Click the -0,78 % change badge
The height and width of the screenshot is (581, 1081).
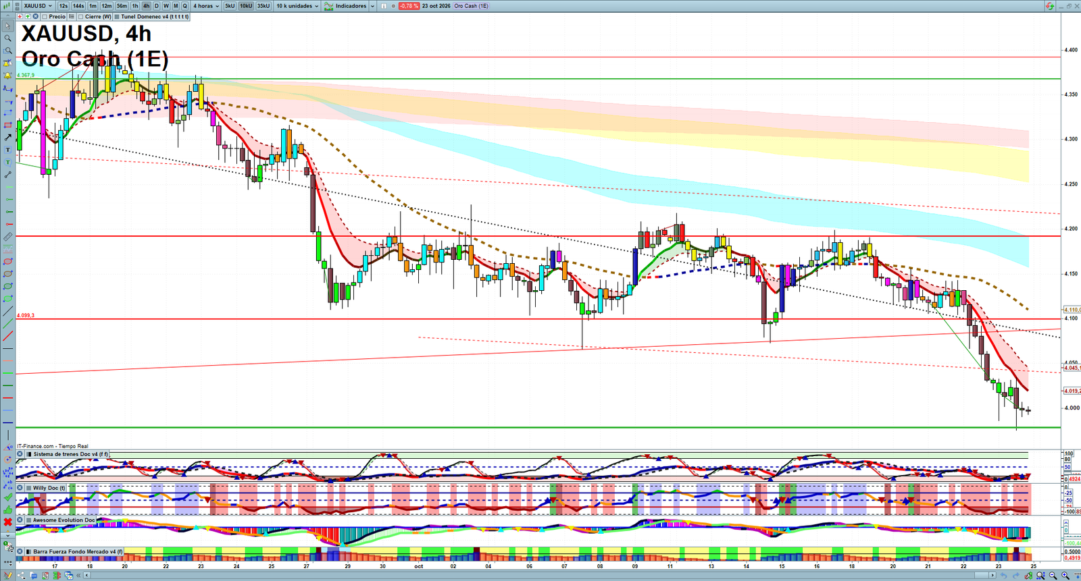point(409,6)
